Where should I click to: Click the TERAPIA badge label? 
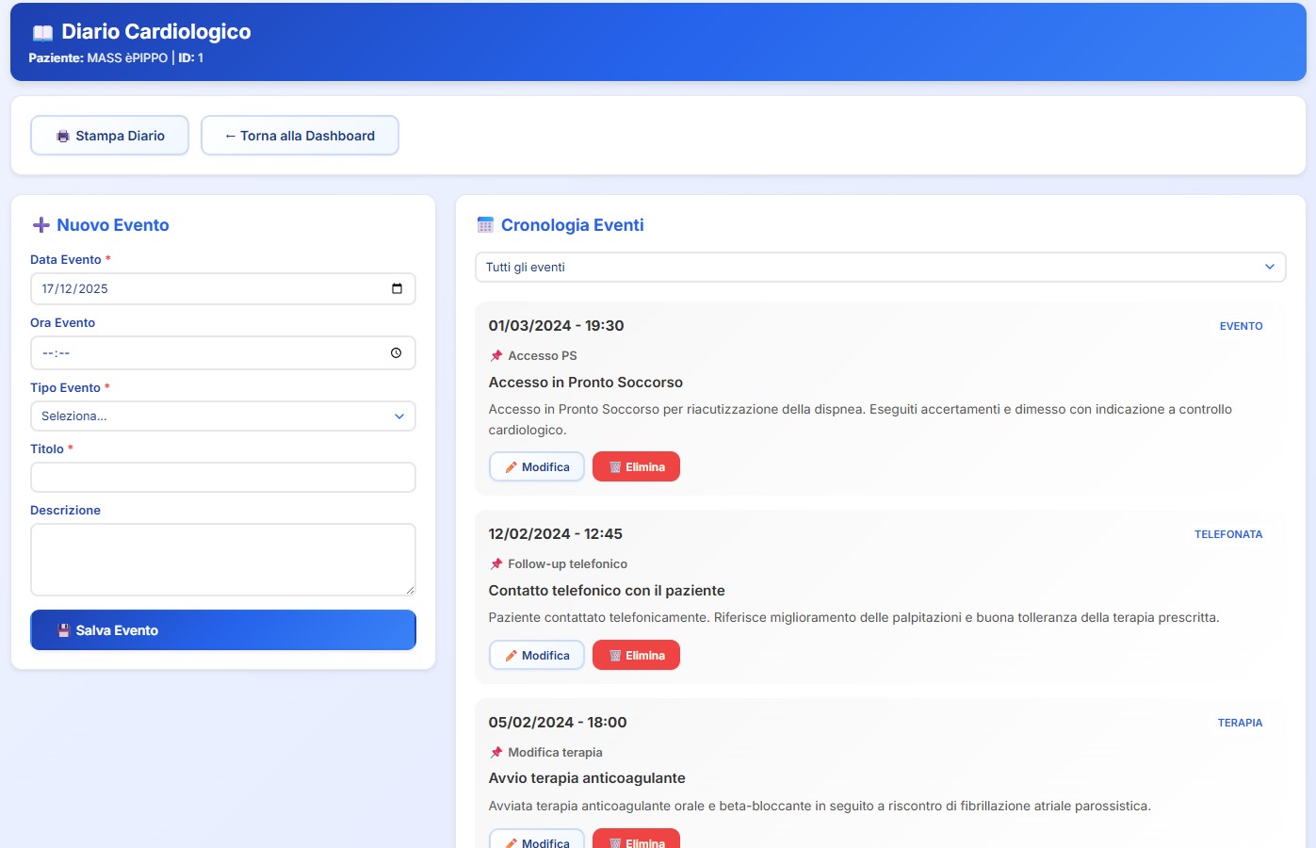[x=1240, y=723]
